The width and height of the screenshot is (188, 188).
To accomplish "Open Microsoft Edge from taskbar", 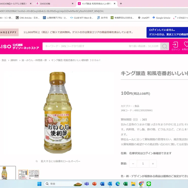I will click(118, 184).
